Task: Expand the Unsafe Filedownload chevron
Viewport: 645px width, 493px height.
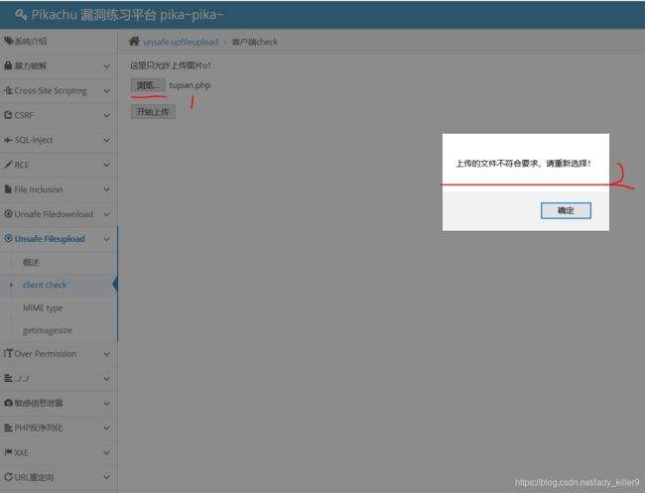Action: coord(106,214)
